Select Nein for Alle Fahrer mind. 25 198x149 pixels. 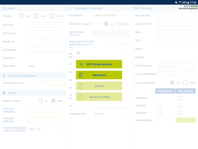tap(119, 24)
